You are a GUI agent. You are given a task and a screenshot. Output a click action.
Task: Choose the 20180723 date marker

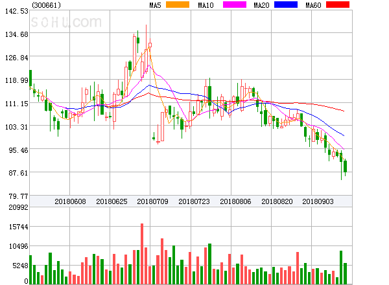(194, 202)
